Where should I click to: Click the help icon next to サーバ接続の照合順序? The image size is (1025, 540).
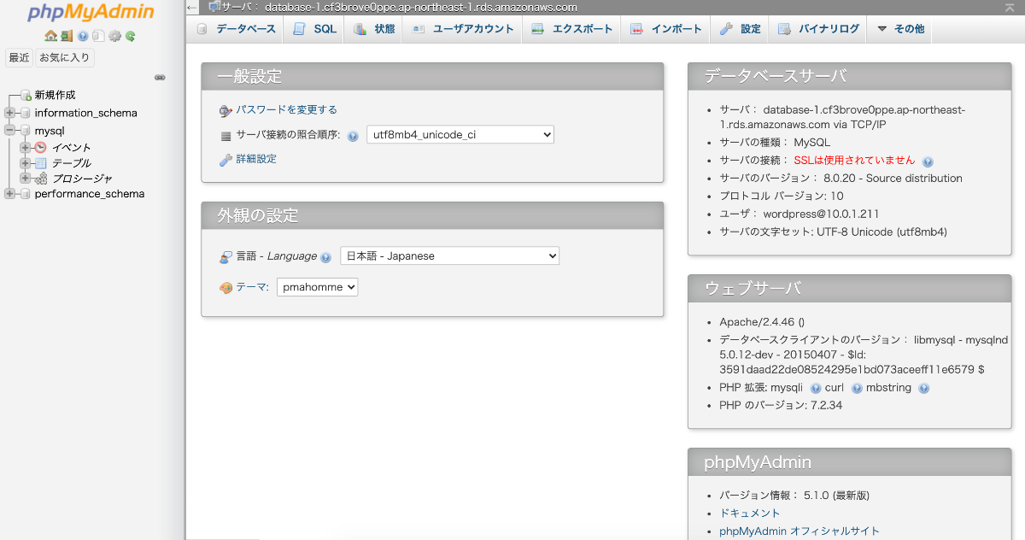(353, 136)
